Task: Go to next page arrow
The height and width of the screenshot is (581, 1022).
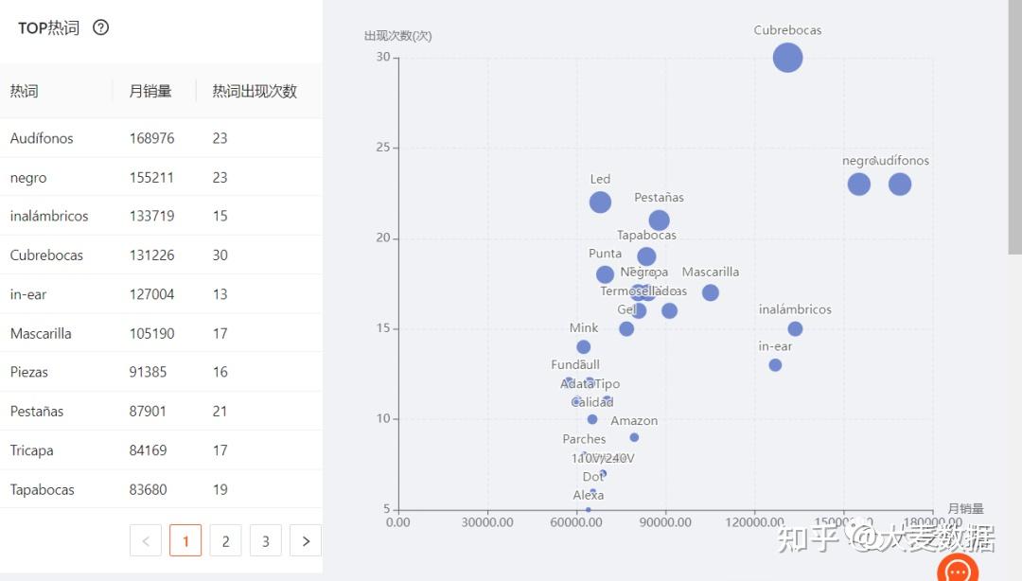Action: [305, 541]
